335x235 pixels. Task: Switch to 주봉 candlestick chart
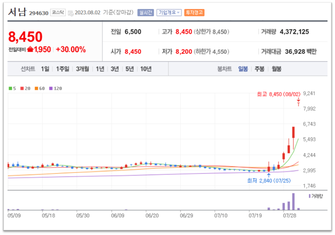[259, 69]
